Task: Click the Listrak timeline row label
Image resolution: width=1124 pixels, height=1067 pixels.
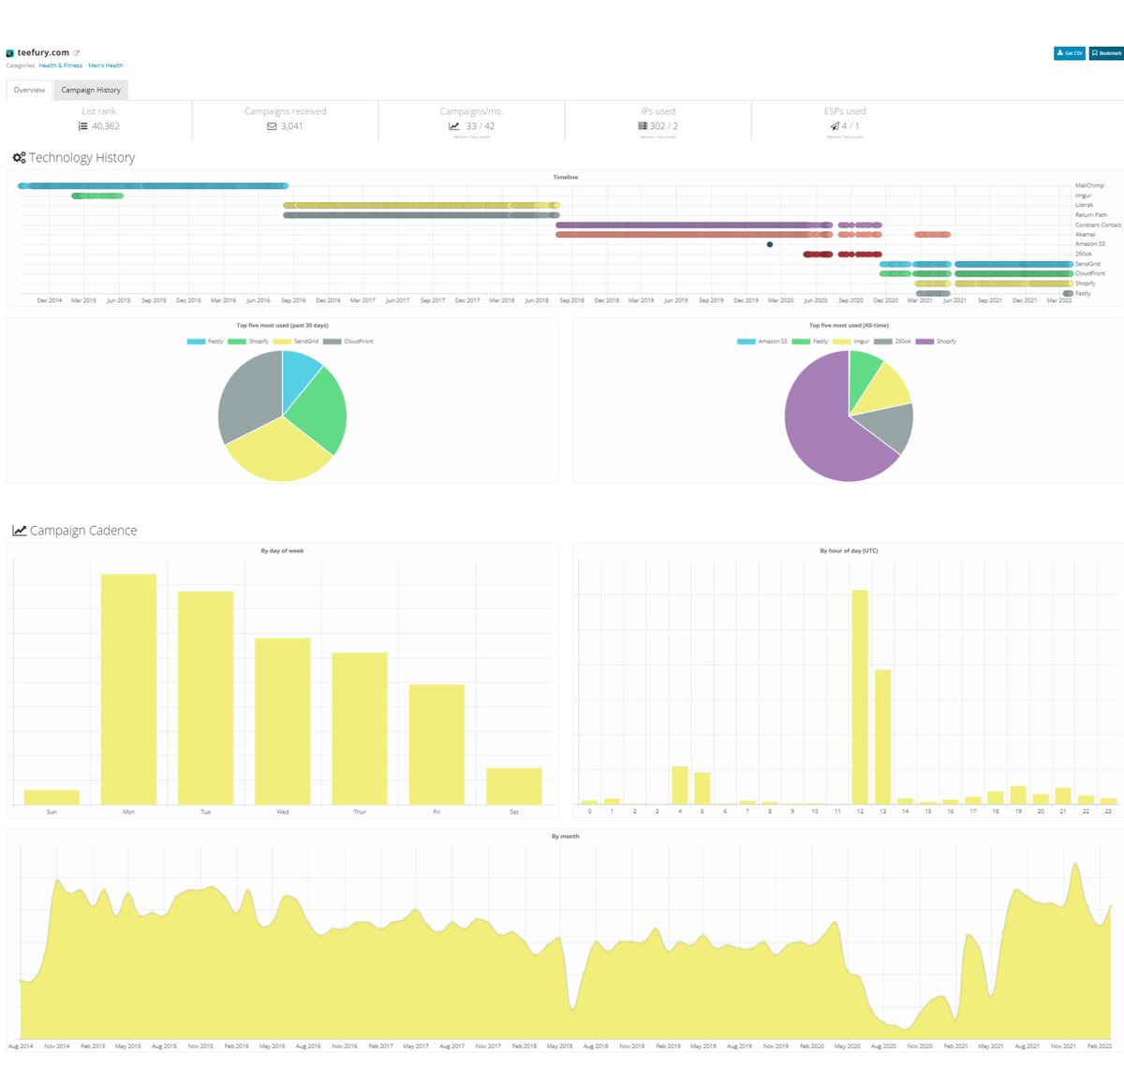Action: tap(1084, 205)
